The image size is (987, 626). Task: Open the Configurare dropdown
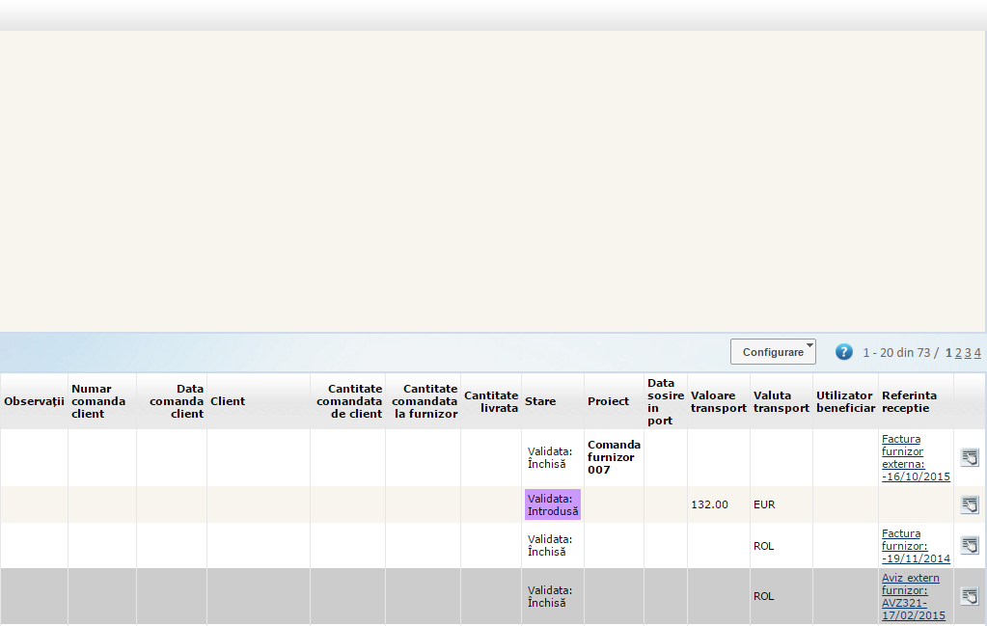click(x=773, y=352)
